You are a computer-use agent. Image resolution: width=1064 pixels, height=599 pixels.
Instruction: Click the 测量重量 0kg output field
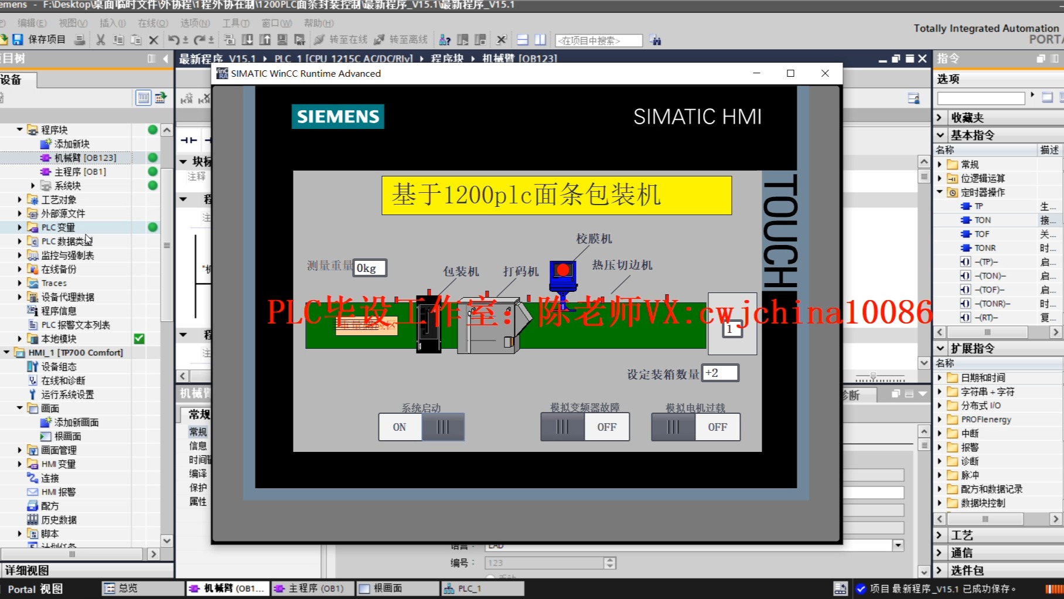[370, 268]
